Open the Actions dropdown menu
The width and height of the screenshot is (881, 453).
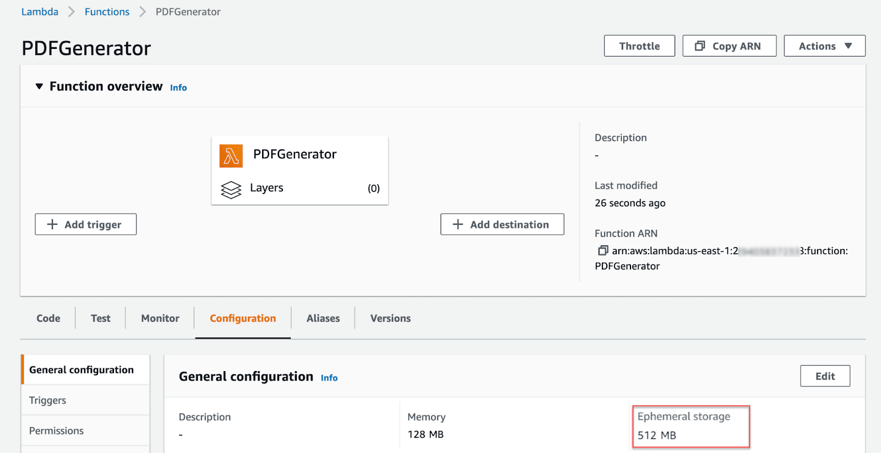[x=824, y=46]
